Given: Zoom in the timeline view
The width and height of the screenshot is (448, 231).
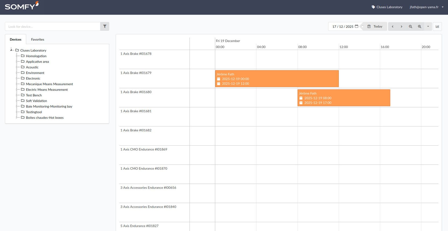Looking at the screenshot, I should point(419,26).
